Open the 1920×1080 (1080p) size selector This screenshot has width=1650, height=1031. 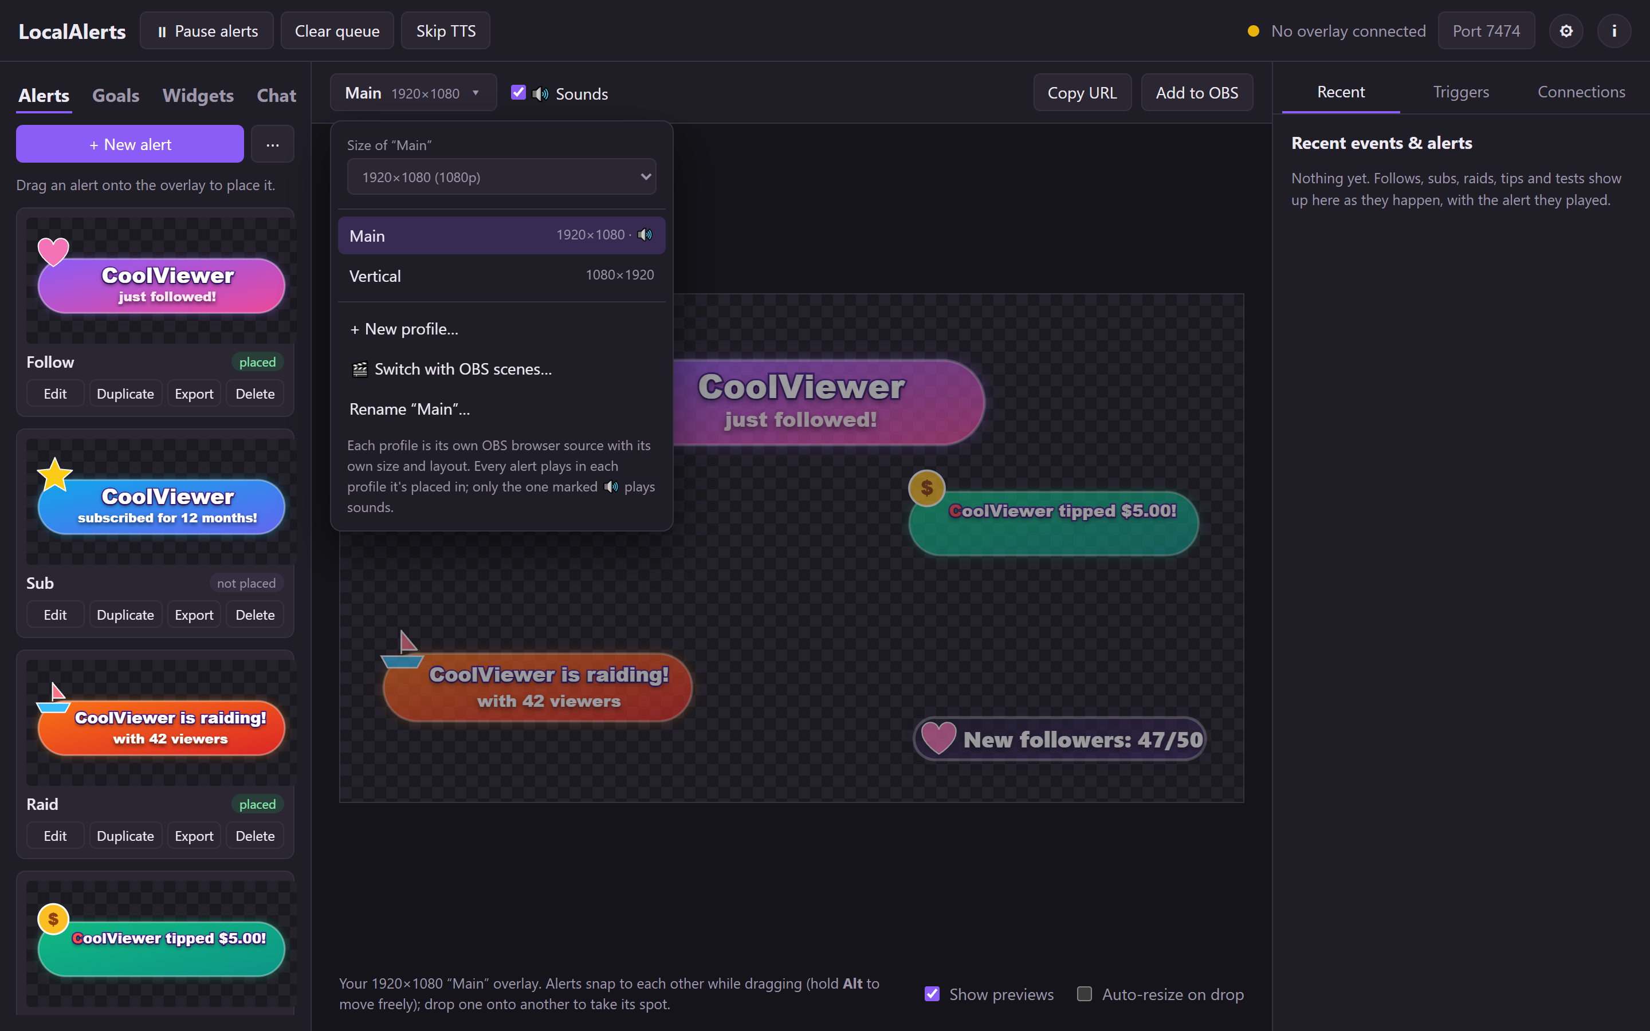(x=502, y=178)
